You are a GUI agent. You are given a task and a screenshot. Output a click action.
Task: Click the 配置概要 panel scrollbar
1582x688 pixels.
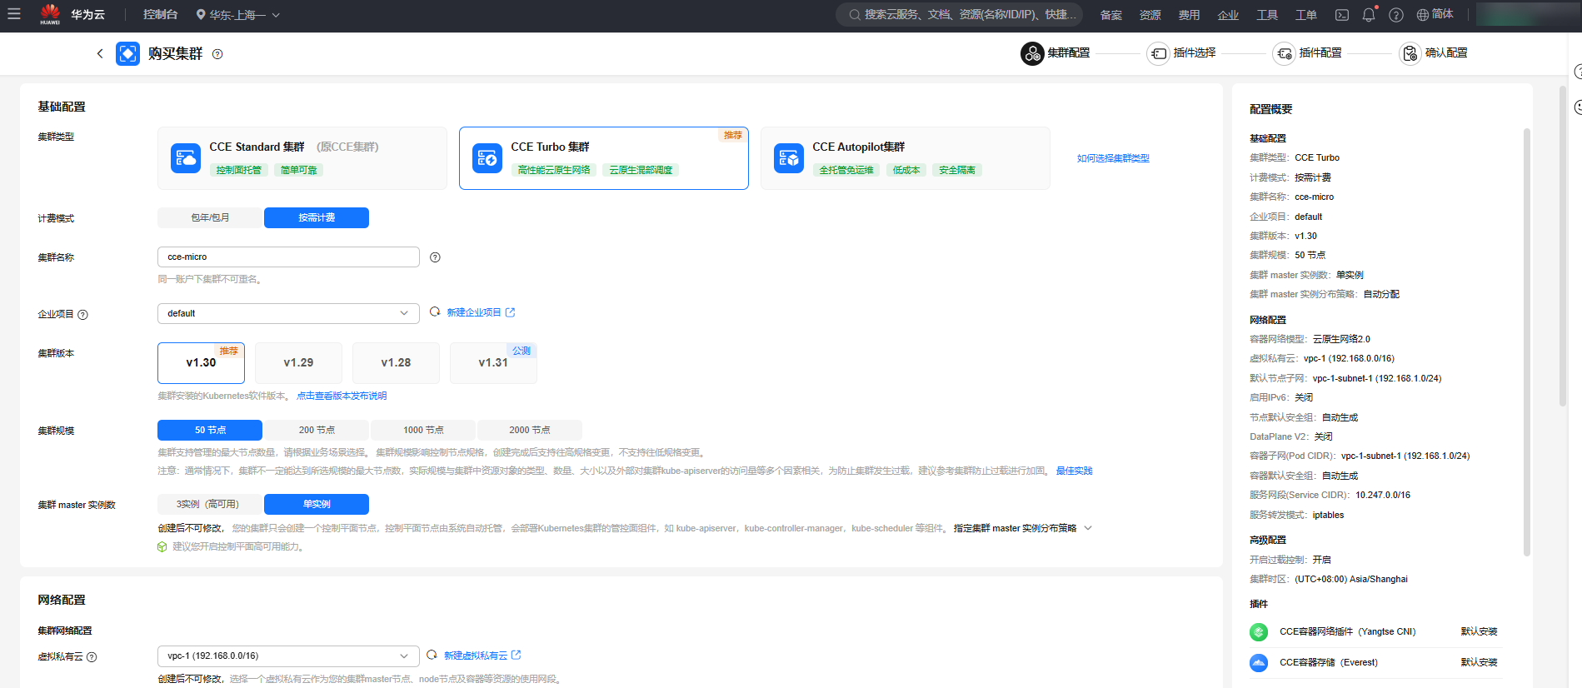coord(1526,342)
